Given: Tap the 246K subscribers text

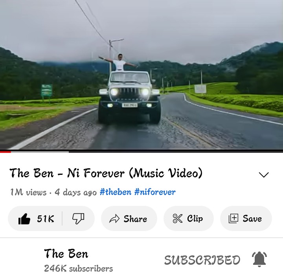Looking at the screenshot, I should coord(79,268).
